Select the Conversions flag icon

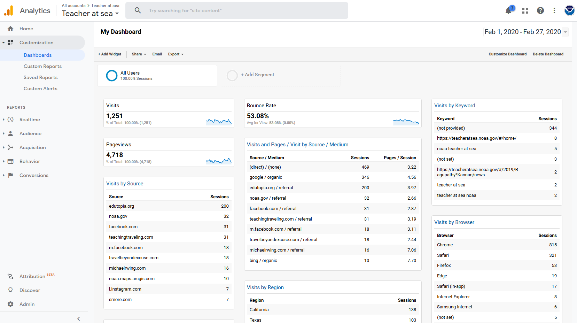tap(10, 175)
